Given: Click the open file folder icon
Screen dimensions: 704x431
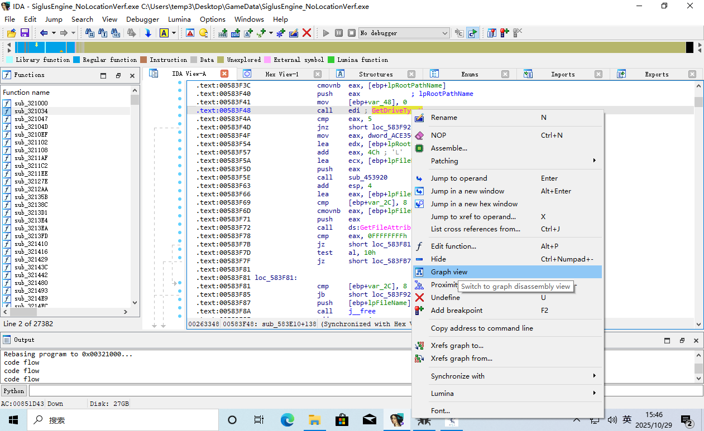Looking at the screenshot, I should point(11,33).
